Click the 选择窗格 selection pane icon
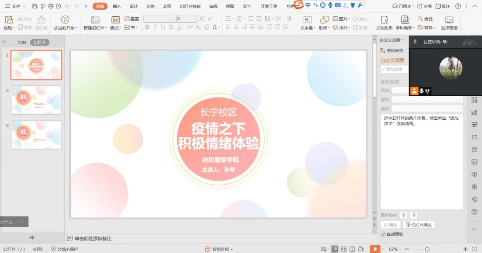Viewport: 482px width, 253px height. click(449, 20)
